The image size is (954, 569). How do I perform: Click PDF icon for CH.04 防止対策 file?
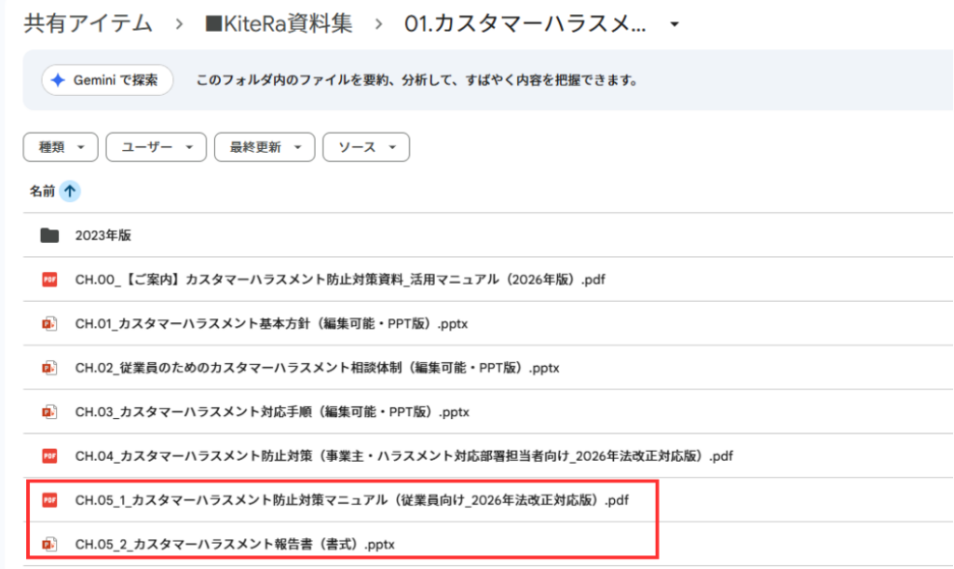point(49,456)
